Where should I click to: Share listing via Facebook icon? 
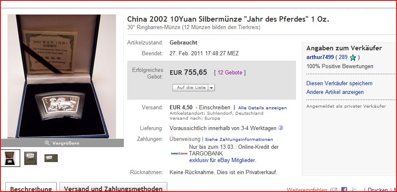point(344,190)
